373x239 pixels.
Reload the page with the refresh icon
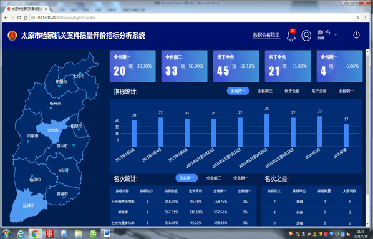click(x=19, y=17)
